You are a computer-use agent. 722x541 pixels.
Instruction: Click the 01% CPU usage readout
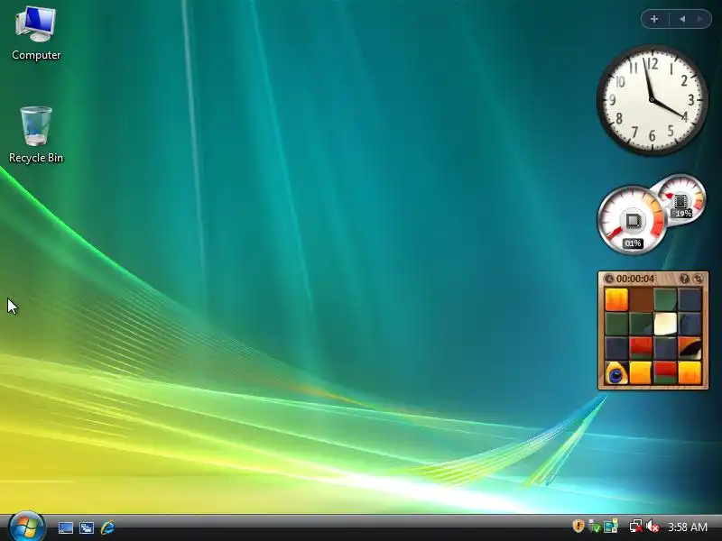633,243
